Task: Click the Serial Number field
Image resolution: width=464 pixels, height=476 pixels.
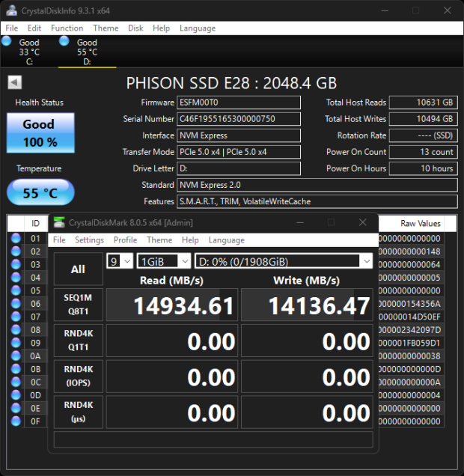Action: (239, 119)
